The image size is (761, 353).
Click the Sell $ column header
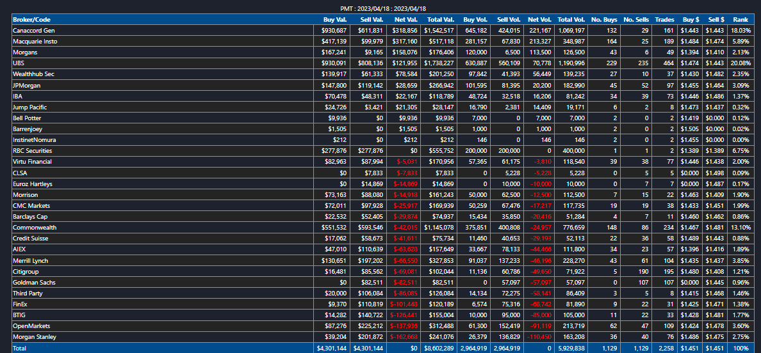(x=716, y=20)
